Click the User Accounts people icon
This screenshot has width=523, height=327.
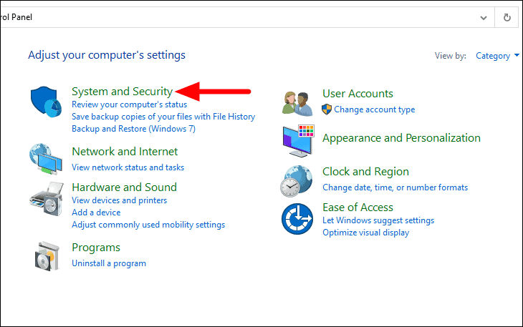[297, 104]
